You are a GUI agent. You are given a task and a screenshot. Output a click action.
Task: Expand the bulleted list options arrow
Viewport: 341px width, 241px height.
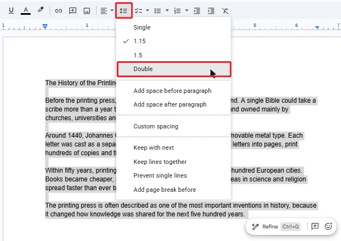click(167, 10)
